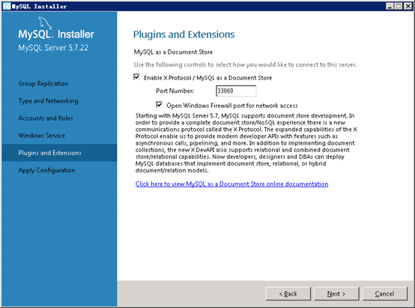
Task: Click the Back button
Action: coord(288,294)
